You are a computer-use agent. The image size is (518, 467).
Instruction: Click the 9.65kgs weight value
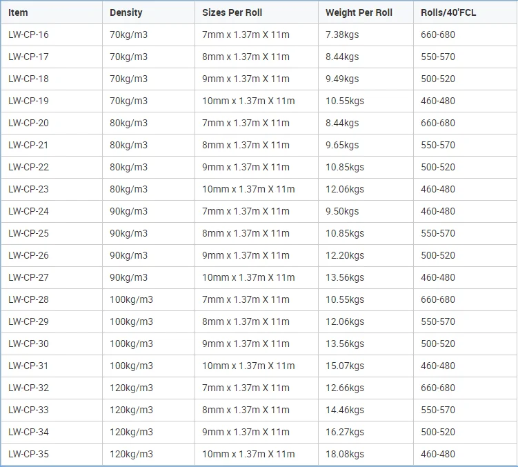[x=342, y=145]
